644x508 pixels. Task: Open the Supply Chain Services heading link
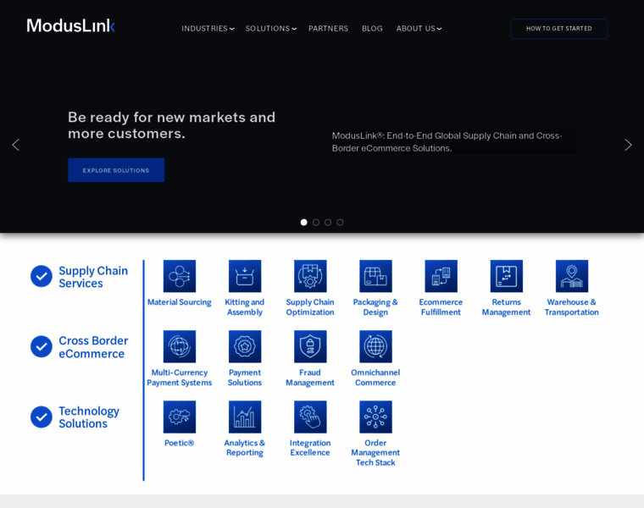point(93,277)
